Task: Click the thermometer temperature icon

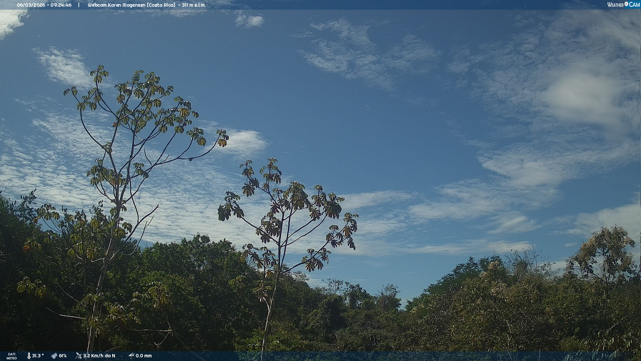Action: coord(29,356)
